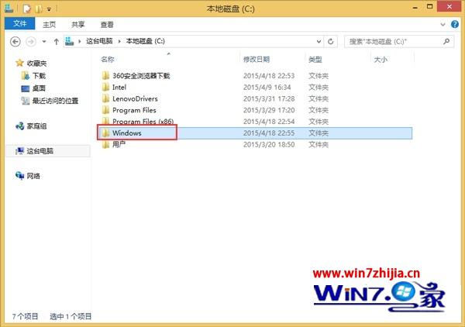
Task: Open the breadcrumb arrow after 这台电脑
Action: [119, 41]
